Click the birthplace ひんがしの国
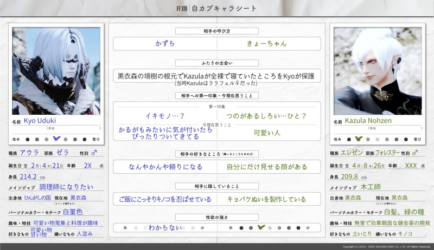 [37, 198]
